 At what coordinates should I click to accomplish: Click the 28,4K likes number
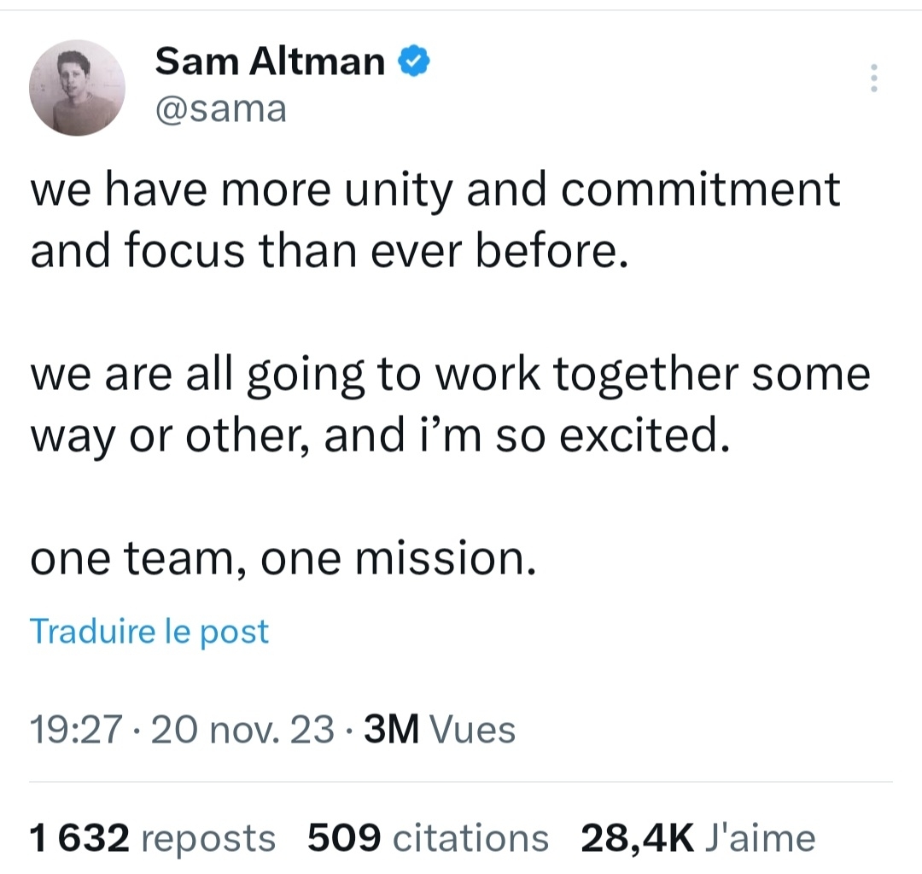click(637, 838)
